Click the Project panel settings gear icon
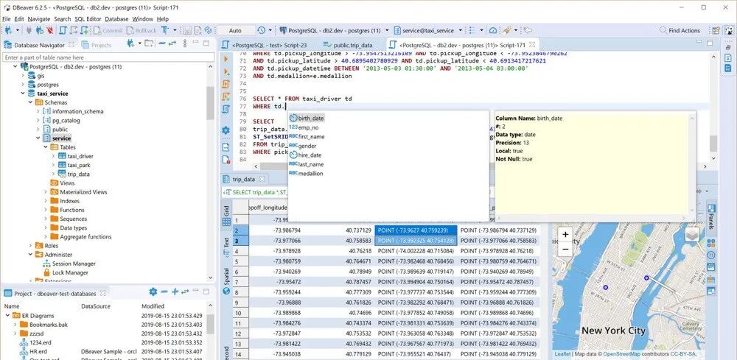 pos(153,292)
